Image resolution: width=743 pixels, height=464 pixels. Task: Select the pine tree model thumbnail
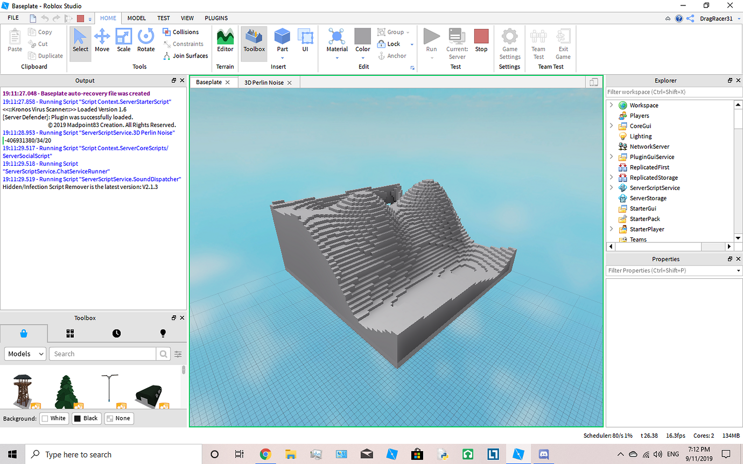coord(67,391)
